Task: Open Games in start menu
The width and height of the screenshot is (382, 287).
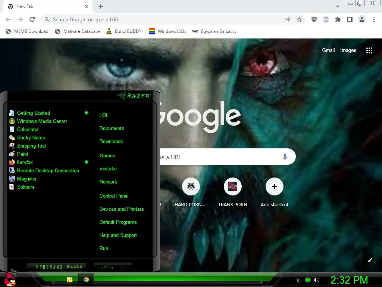Action: point(107,155)
